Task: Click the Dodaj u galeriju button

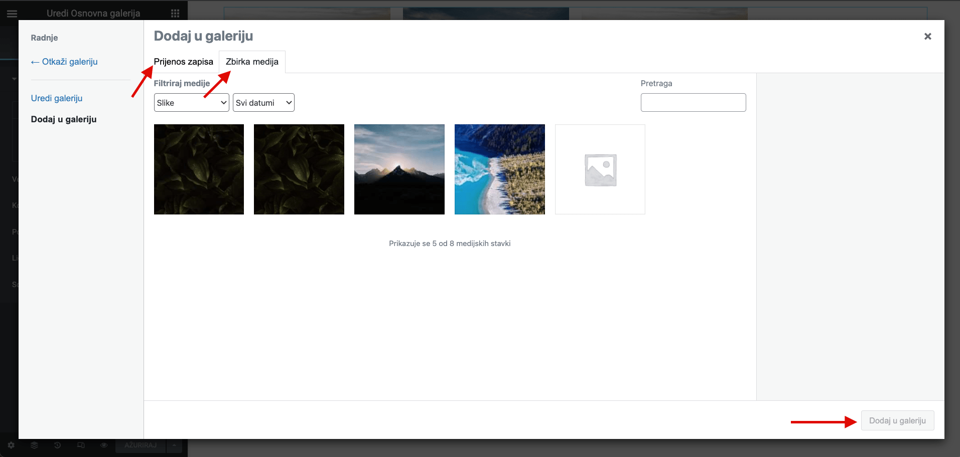Action: (x=897, y=420)
